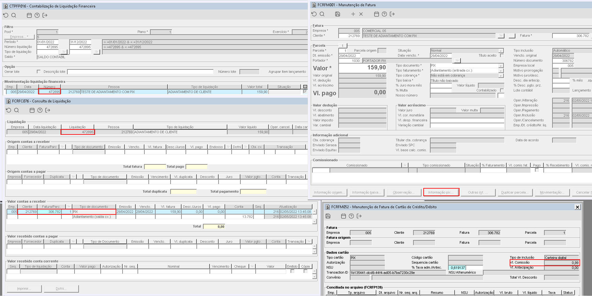592x296 pixels.
Task: Click the Informação origem... button
Action: (330, 192)
